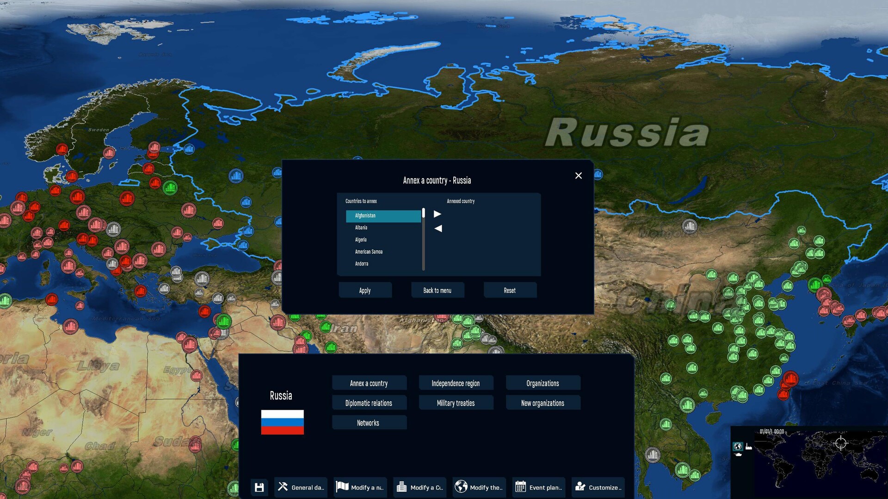Click the Apply button to confirm annexation
The width and height of the screenshot is (888, 499).
(365, 290)
